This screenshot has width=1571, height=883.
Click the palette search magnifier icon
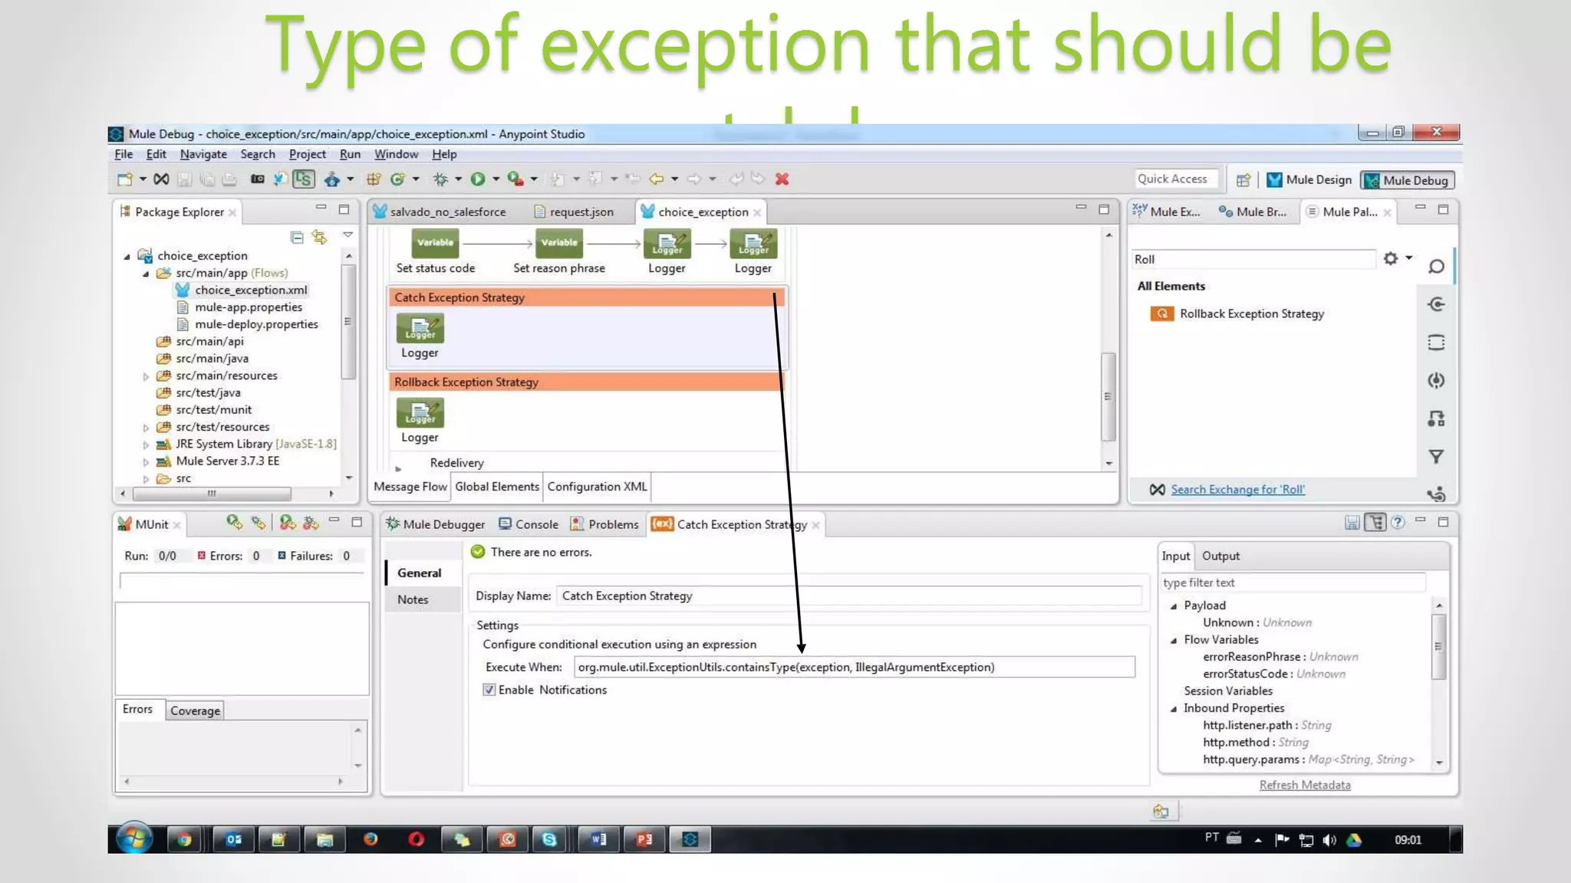(x=1436, y=266)
